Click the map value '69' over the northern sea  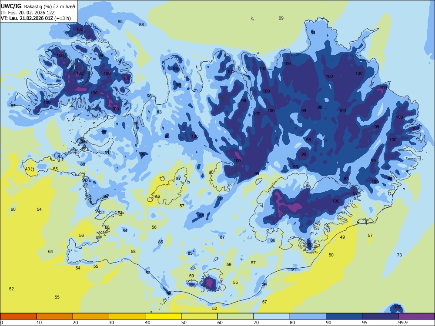coord(281,18)
